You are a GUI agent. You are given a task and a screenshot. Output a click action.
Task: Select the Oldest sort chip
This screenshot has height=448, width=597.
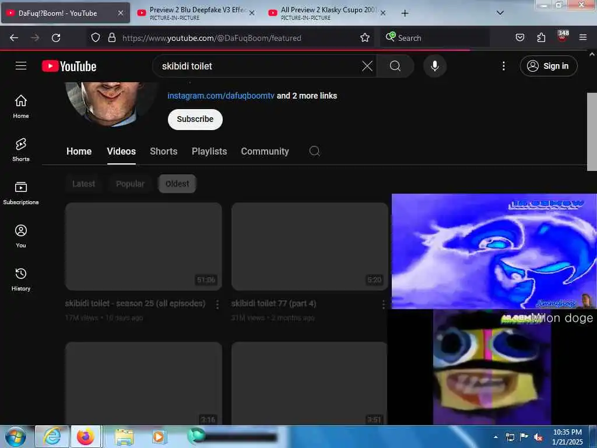point(177,184)
